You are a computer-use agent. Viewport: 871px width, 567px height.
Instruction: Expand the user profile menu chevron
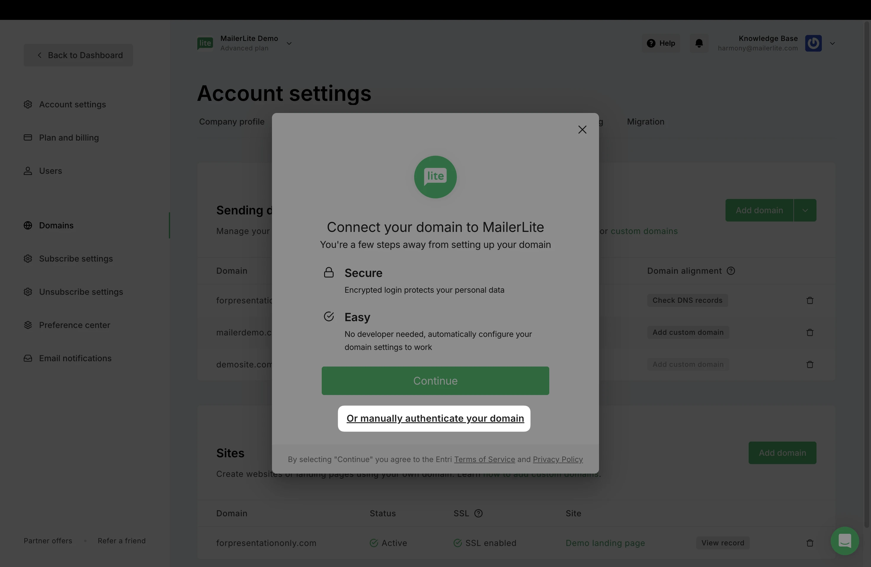coord(832,43)
